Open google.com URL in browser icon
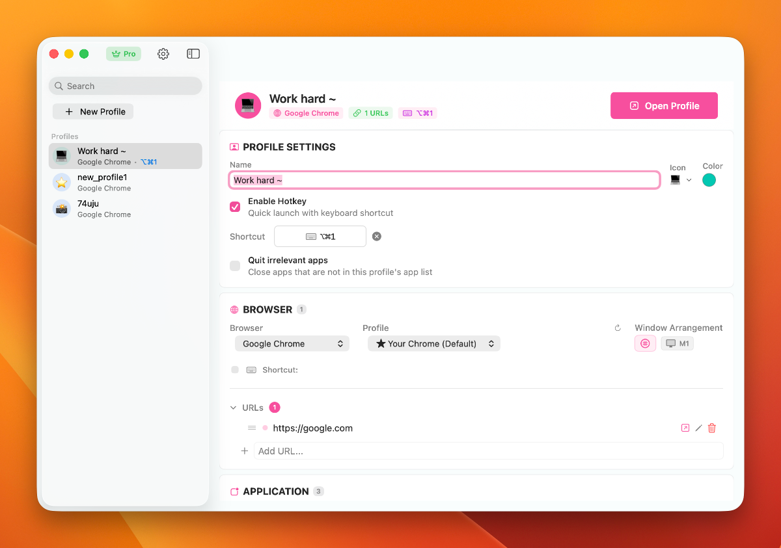The width and height of the screenshot is (781, 548). [x=685, y=428]
